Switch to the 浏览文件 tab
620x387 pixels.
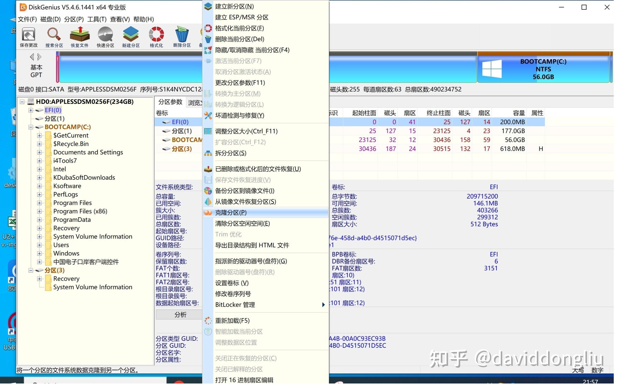[x=196, y=102]
